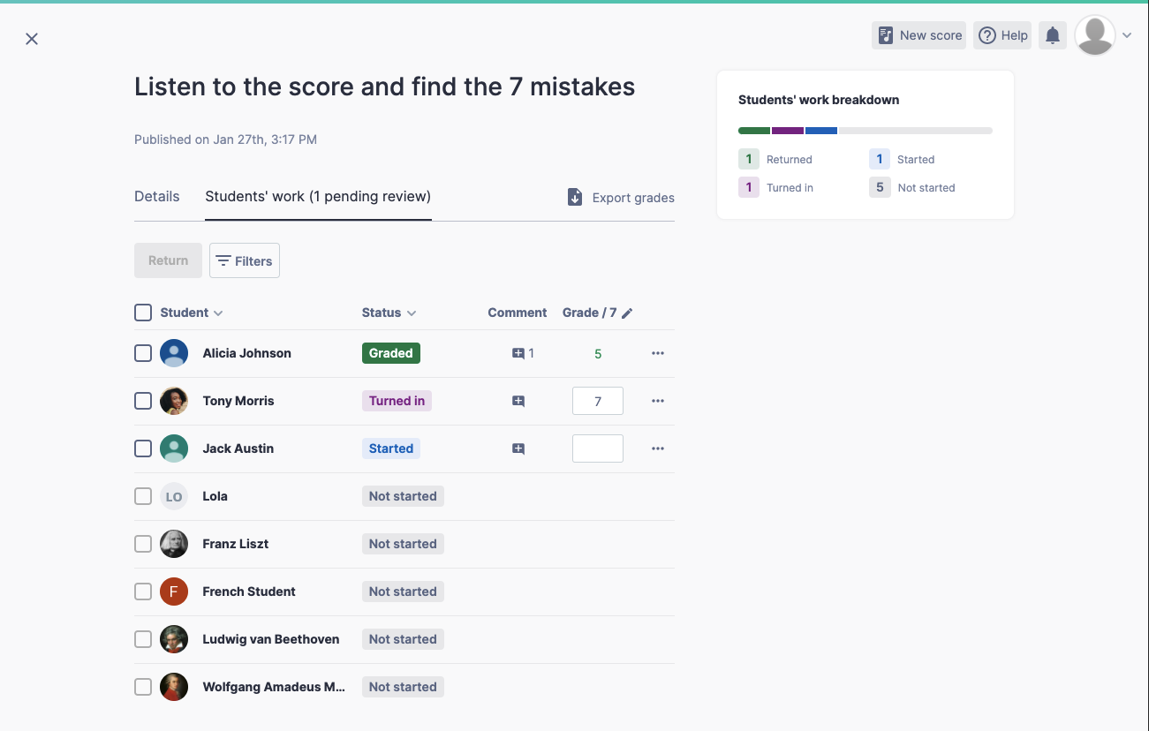Select the Students' work tab

click(318, 197)
